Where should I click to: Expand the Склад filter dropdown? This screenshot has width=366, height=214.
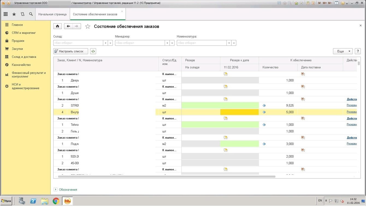[105, 43]
